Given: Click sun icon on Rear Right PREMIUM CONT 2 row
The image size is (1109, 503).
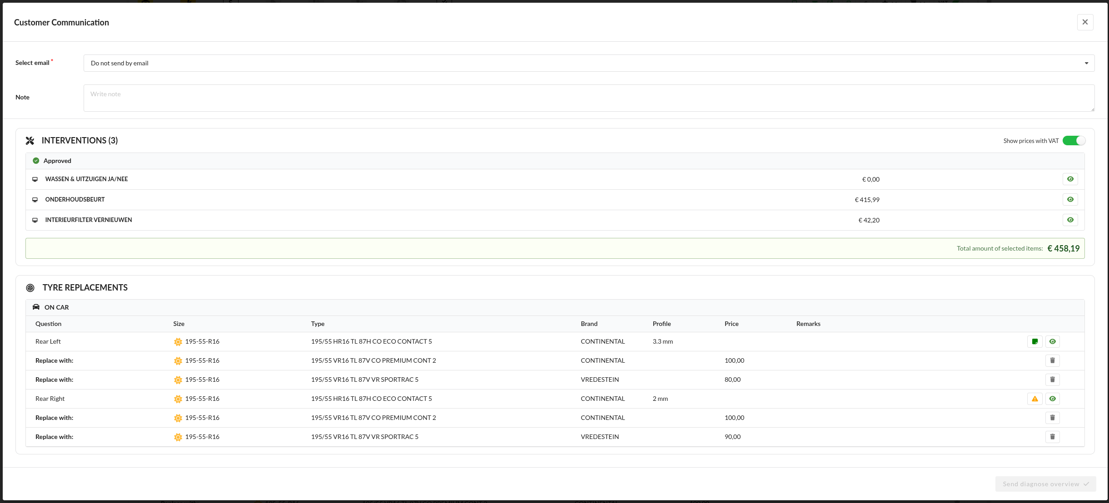Looking at the screenshot, I should pos(178,418).
